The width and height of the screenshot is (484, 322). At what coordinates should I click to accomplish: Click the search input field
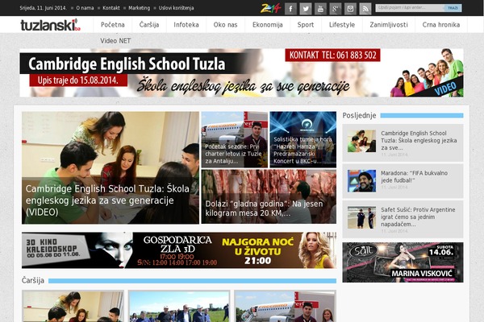coord(410,8)
